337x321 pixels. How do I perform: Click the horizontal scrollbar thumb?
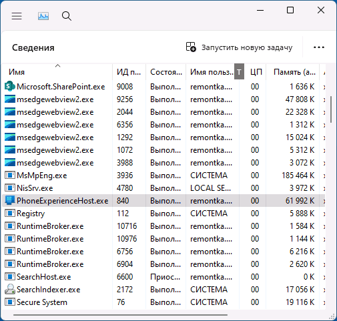coord(120,315)
